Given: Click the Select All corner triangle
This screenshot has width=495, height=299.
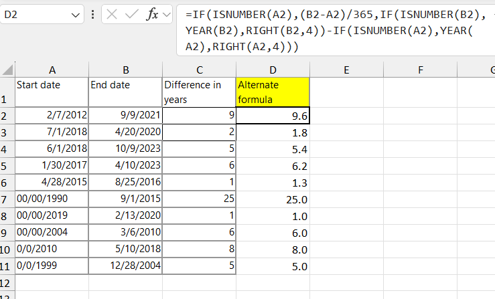Looking at the screenshot, I should click(x=7, y=70).
